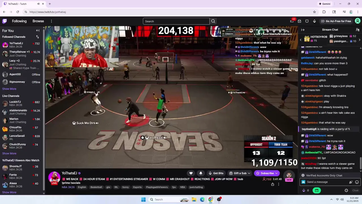
Task: Open Windows Start menu
Action: click(143, 199)
